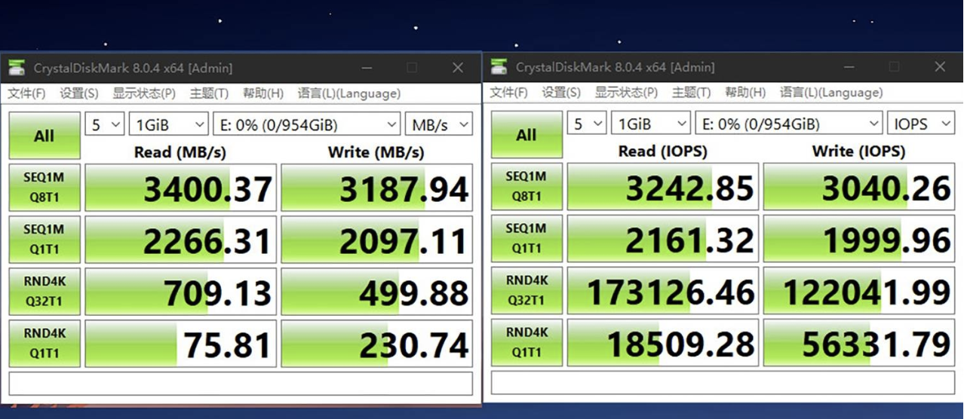This screenshot has height=419, width=964.
Task: Run All tests in right IOPS window
Action: pos(527,135)
